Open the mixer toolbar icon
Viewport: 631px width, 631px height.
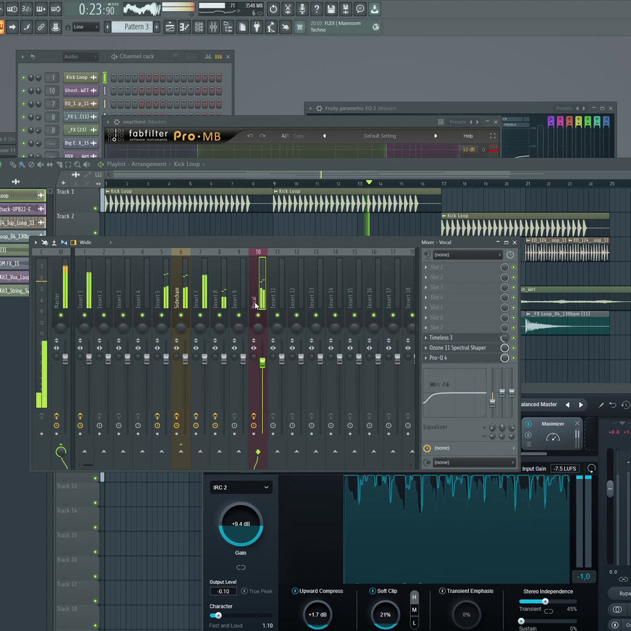tap(213, 27)
